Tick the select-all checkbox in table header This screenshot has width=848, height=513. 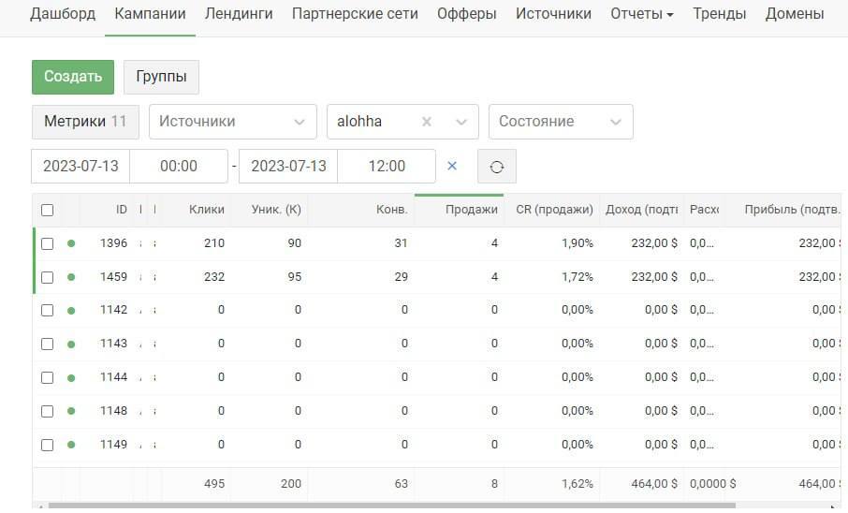tap(48, 211)
